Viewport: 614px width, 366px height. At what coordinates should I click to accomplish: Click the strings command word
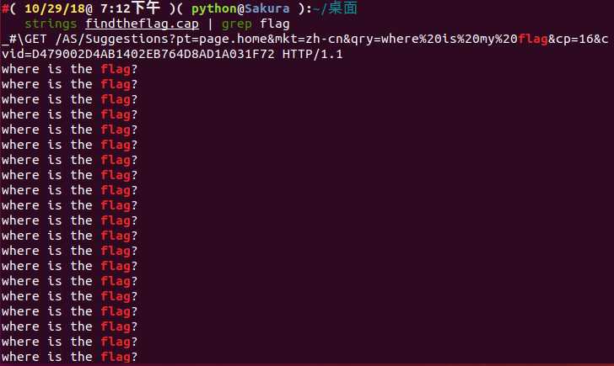pyautogui.click(x=51, y=24)
